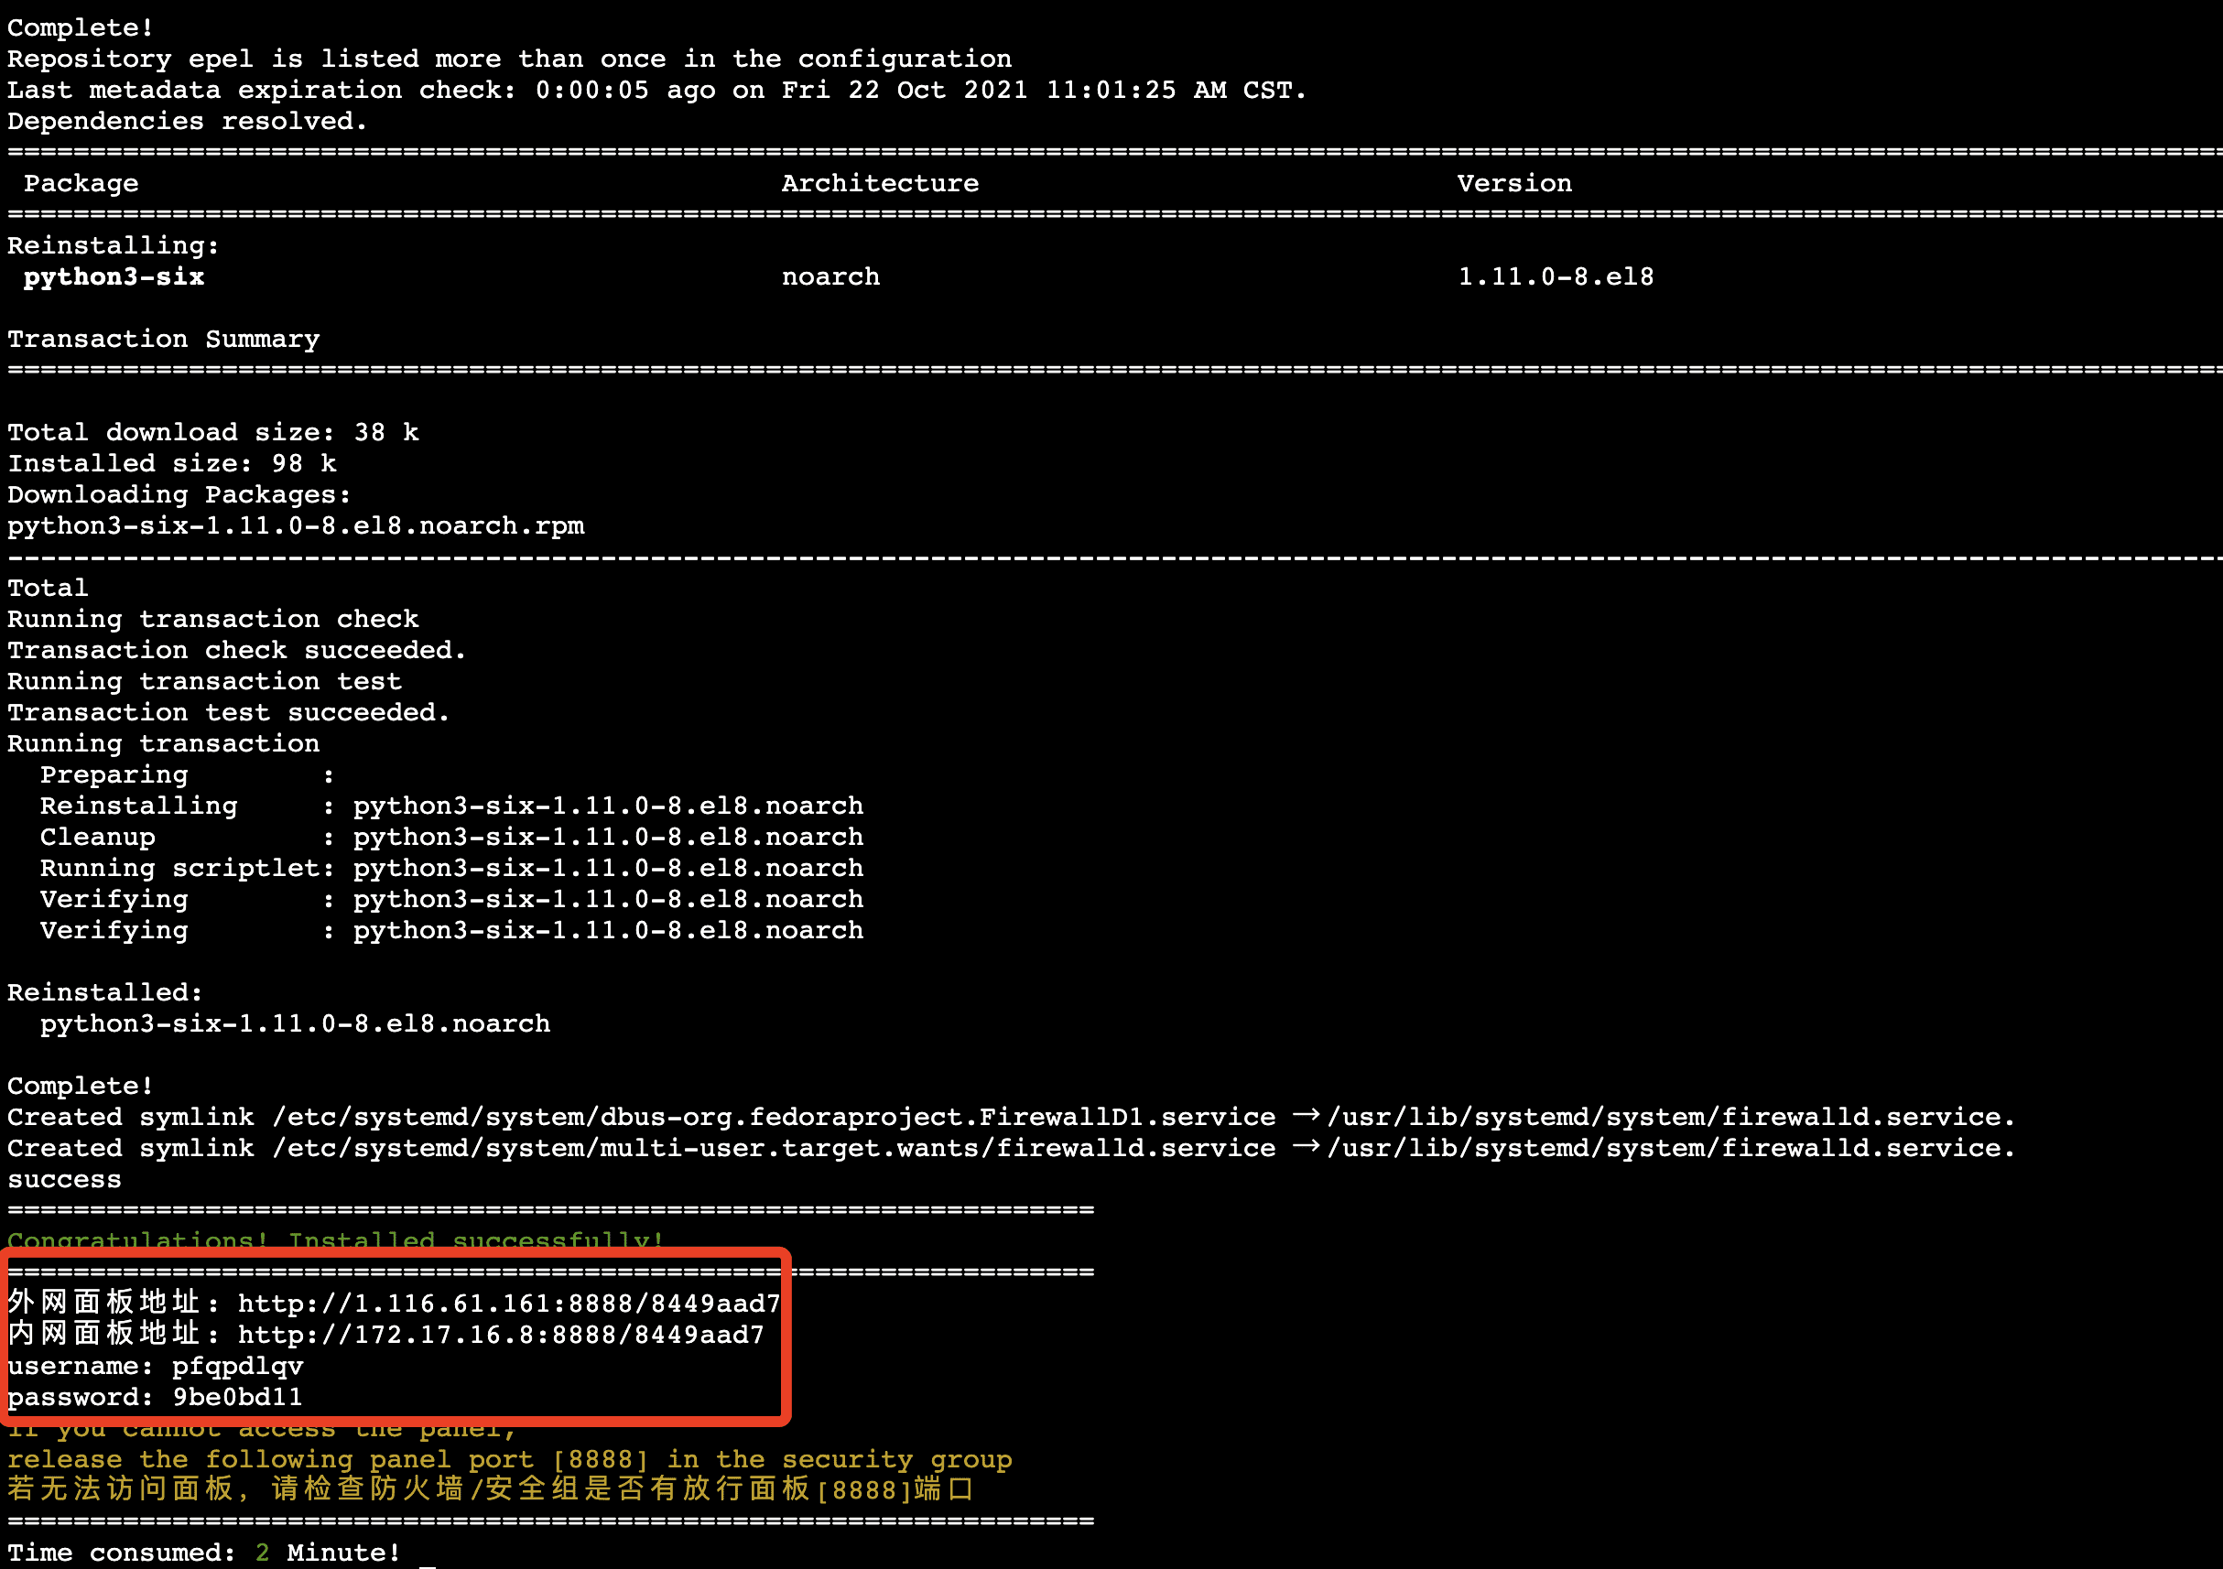Screen dimensions: 2223x1569
Task: Click the Transaction Summary heading
Action: pyautogui.click(x=163, y=339)
